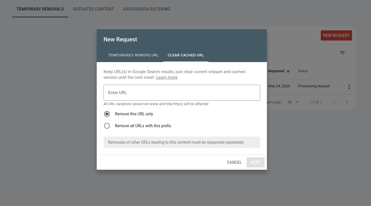The height and width of the screenshot is (206, 371).
Task: Click the Status column header
Action: 303,71
